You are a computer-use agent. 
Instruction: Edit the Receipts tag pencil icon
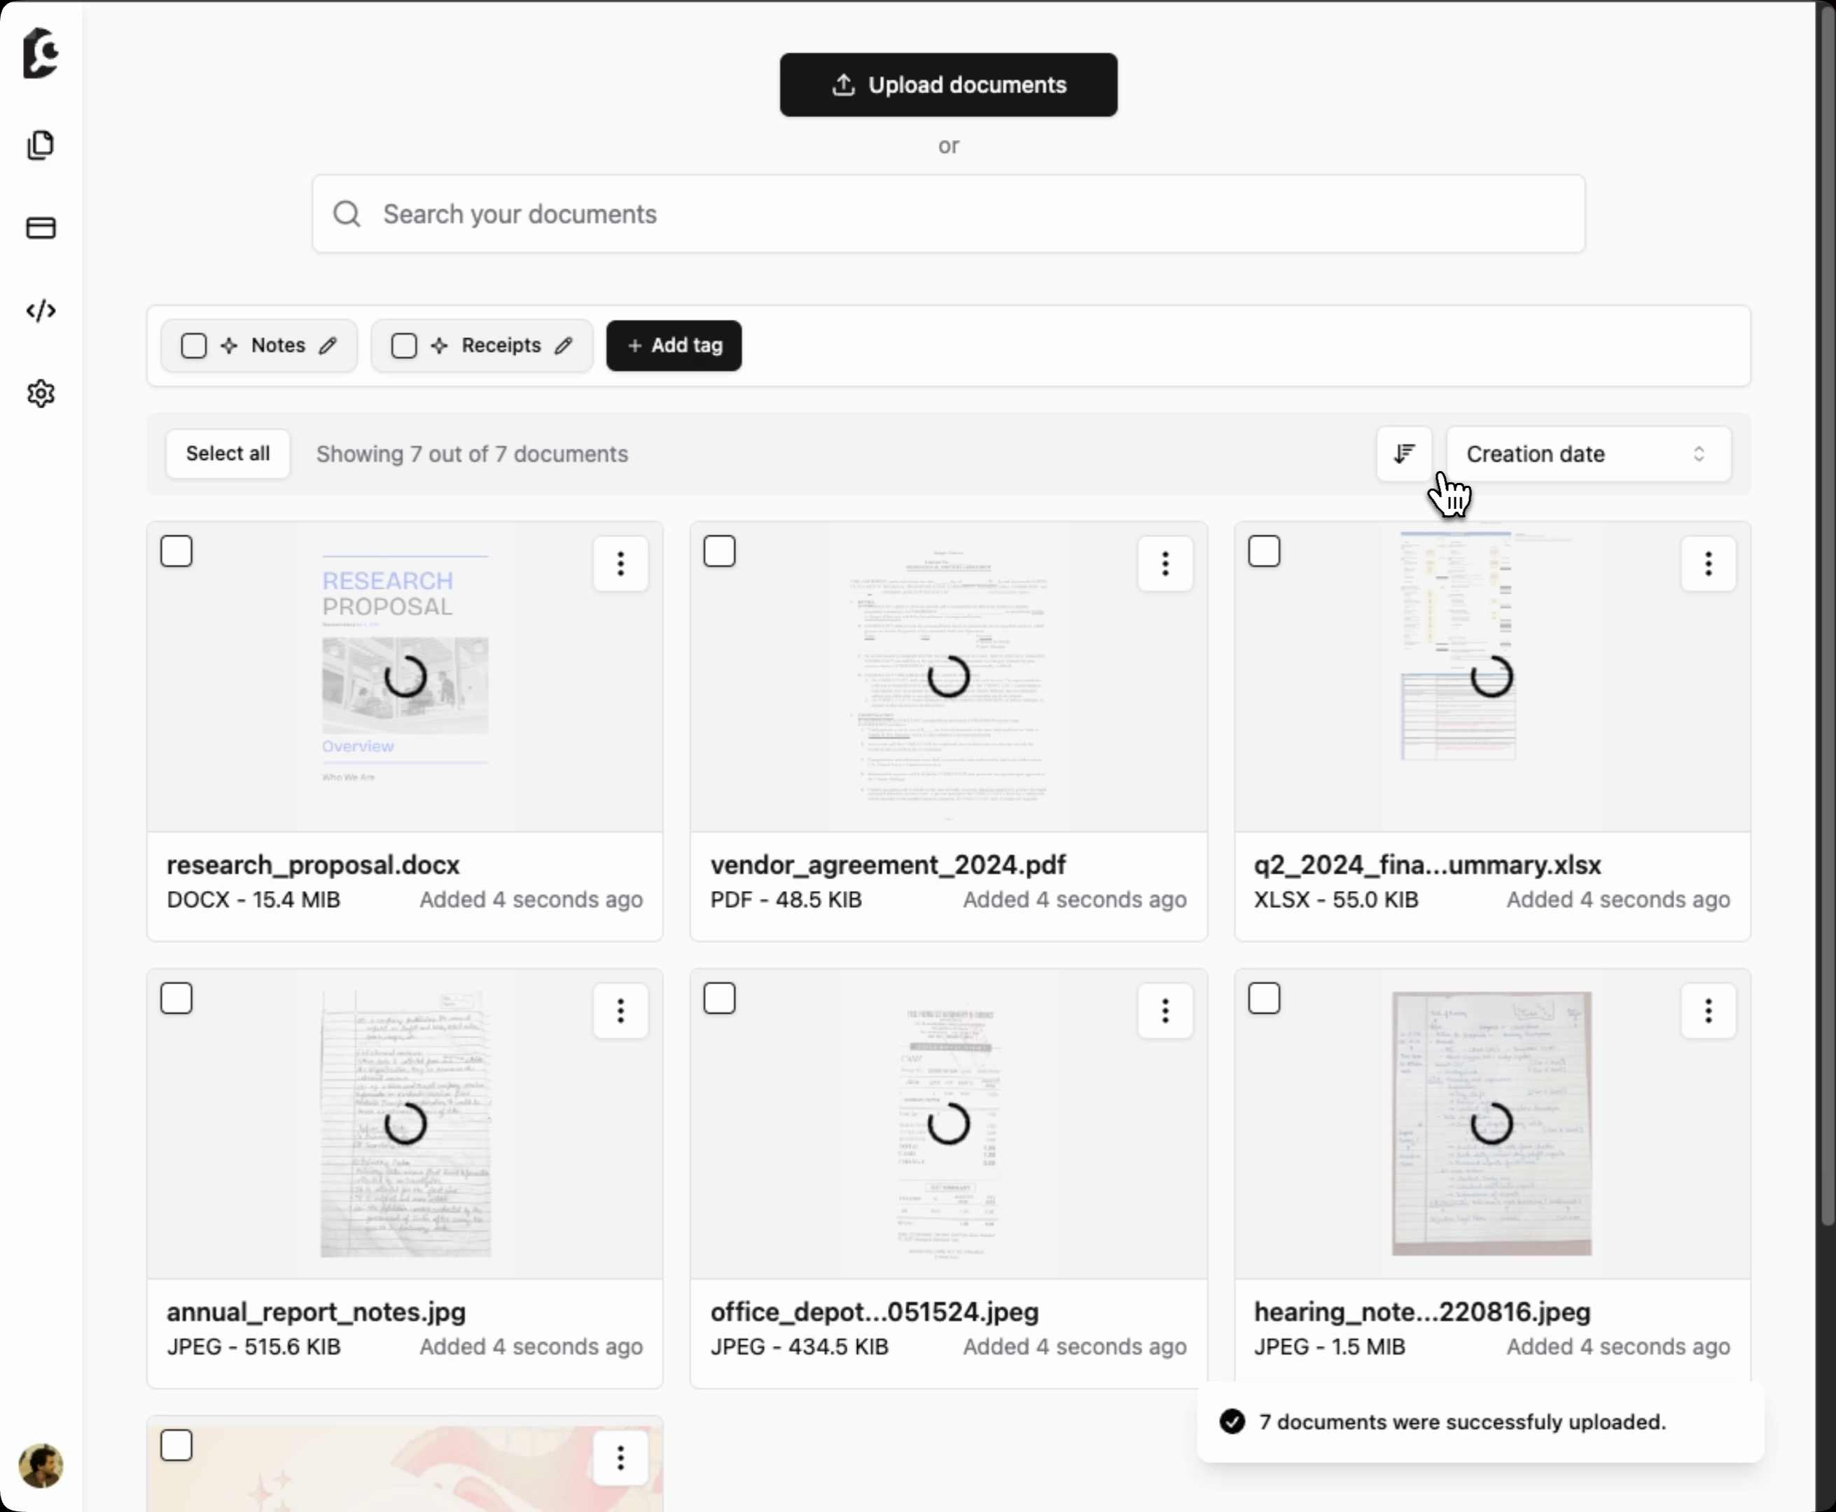tap(564, 346)
